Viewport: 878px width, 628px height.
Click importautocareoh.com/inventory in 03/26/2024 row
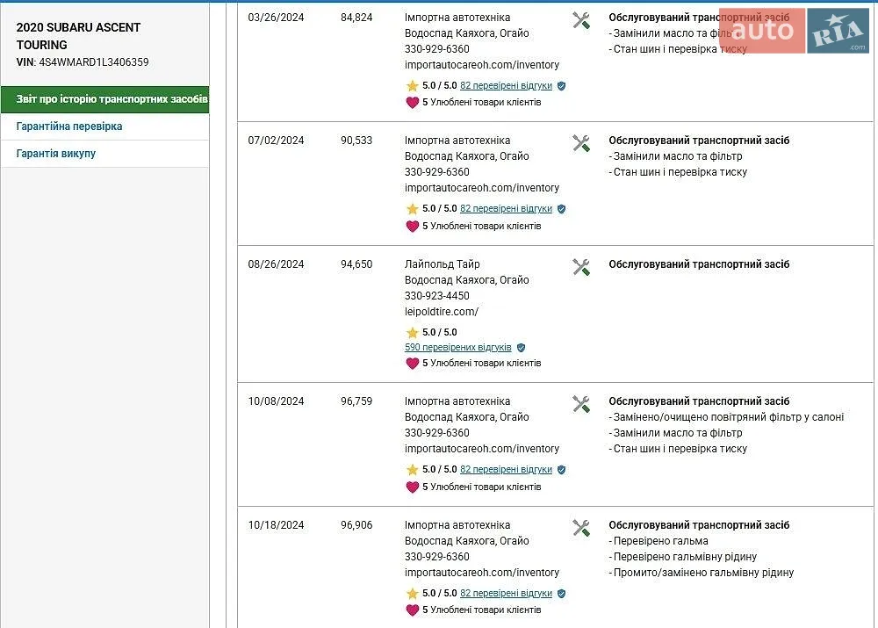point(482,65)
